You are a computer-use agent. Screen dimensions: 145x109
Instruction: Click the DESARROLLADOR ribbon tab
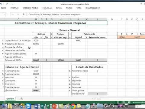tap(92, 8)
